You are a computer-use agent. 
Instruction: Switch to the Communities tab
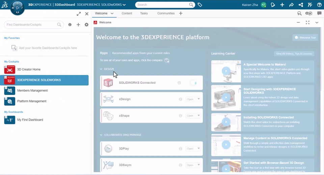pyautogui.click(x=166, y=13)
